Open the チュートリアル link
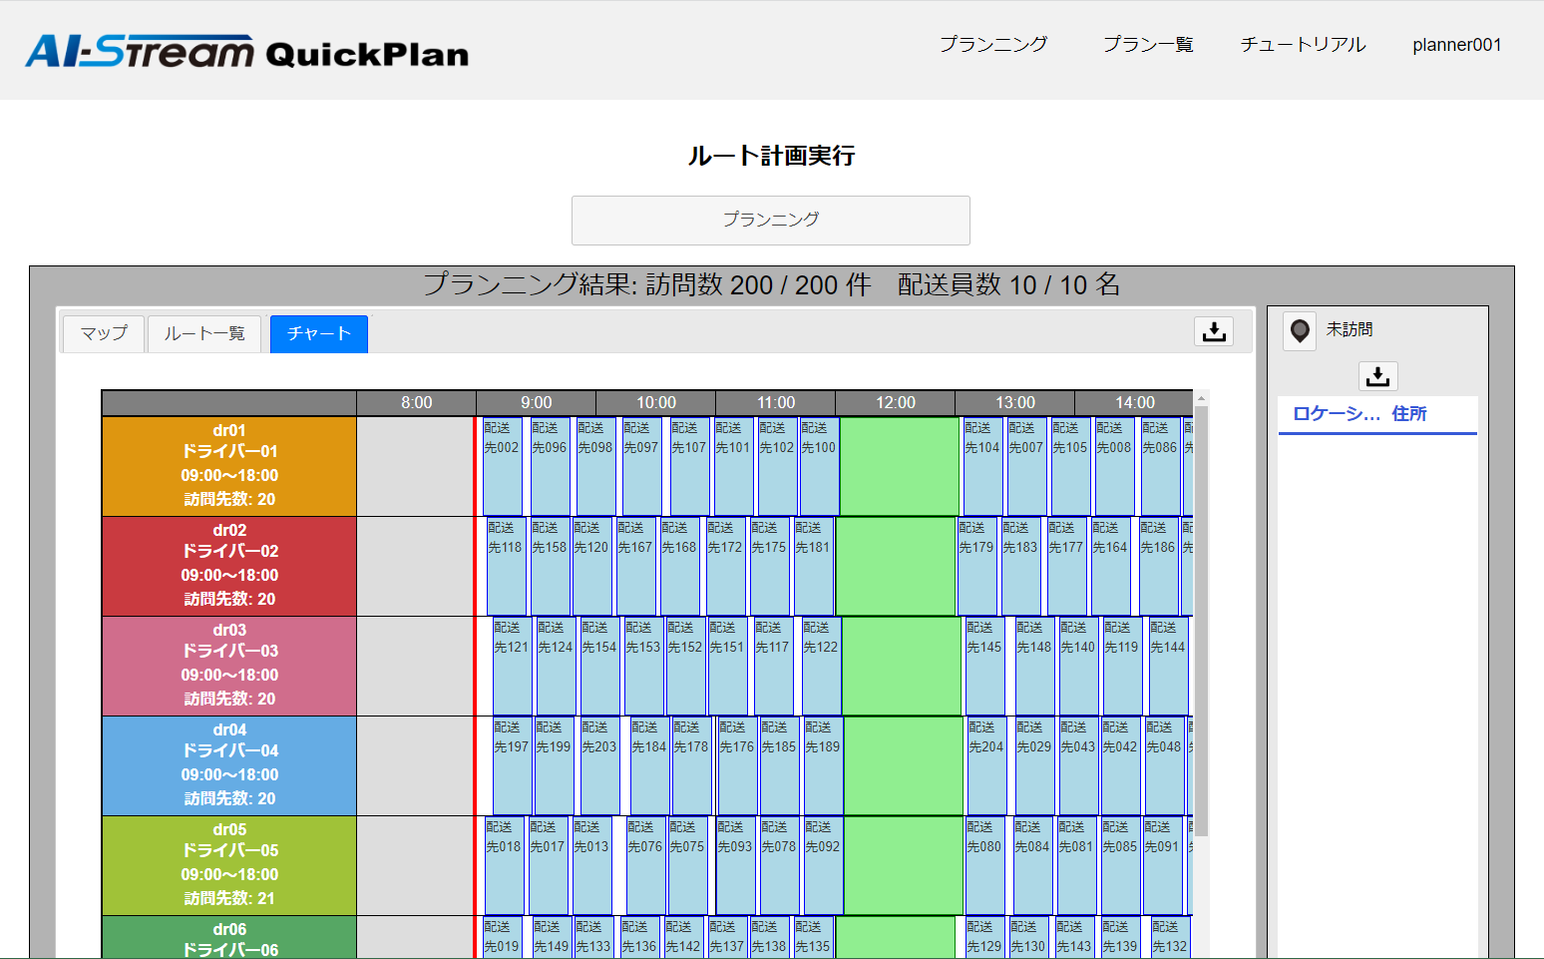The width and height of the screenshot is (1544, 959). click(x=1303, y=45)
